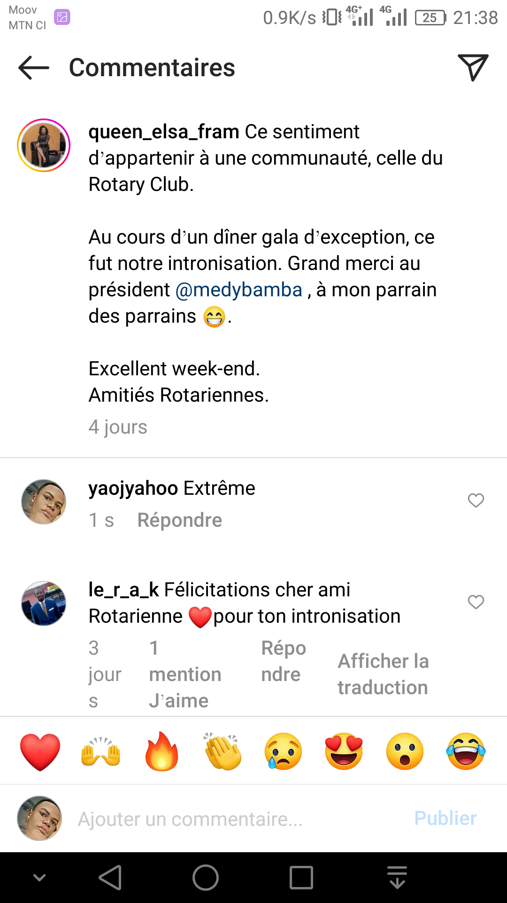
Task: Open the @medybamba mention link
Action: click(x=238, y=290)
